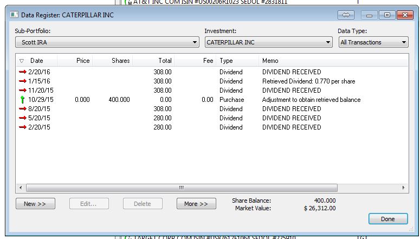Click the scrollbar right arrow
420x239 pixels.
[403, 188]
